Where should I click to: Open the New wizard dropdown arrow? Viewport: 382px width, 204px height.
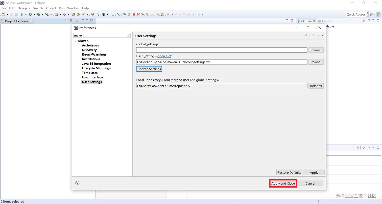click(x=7, y=14)
